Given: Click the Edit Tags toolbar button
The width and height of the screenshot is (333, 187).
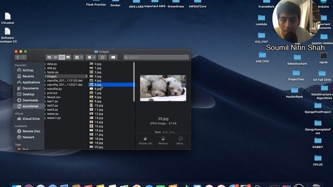Looking at the screenshot, I should [x=113, y=57].
